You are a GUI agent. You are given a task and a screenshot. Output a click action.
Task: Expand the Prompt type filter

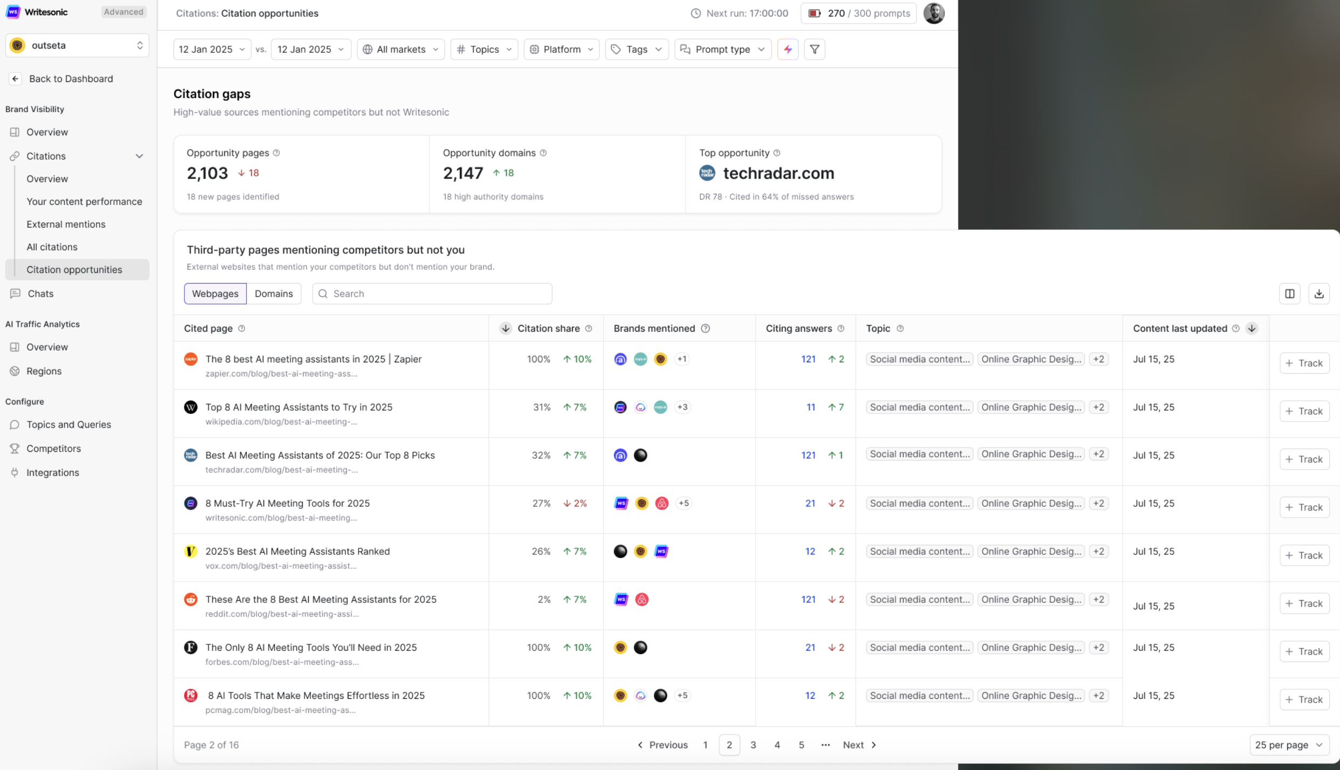pos(722,49)
